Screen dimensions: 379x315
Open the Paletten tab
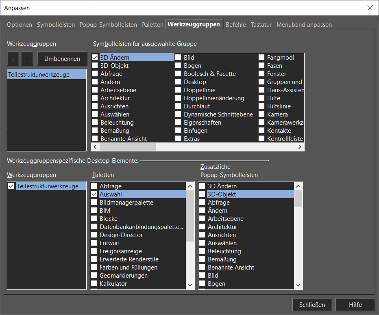[x=152, y=25]
